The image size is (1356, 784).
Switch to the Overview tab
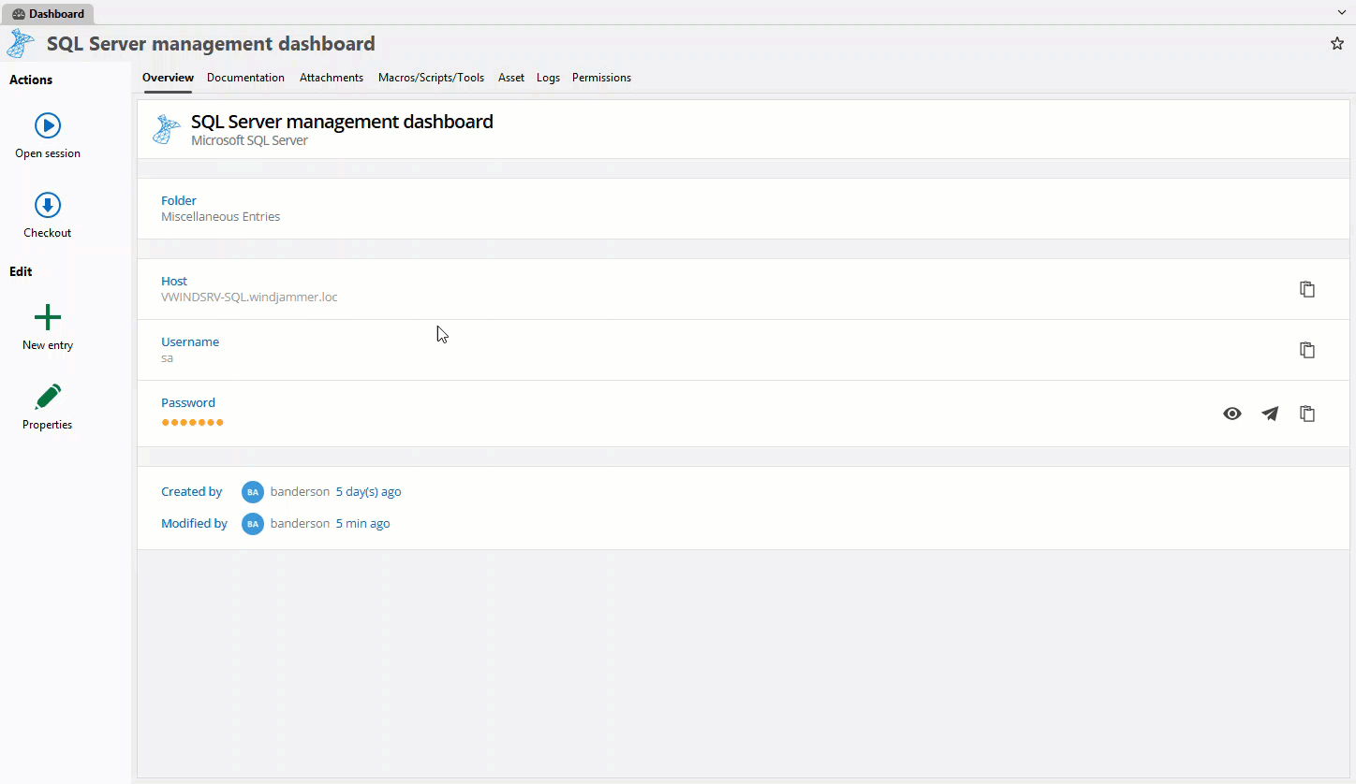[168, 78]
